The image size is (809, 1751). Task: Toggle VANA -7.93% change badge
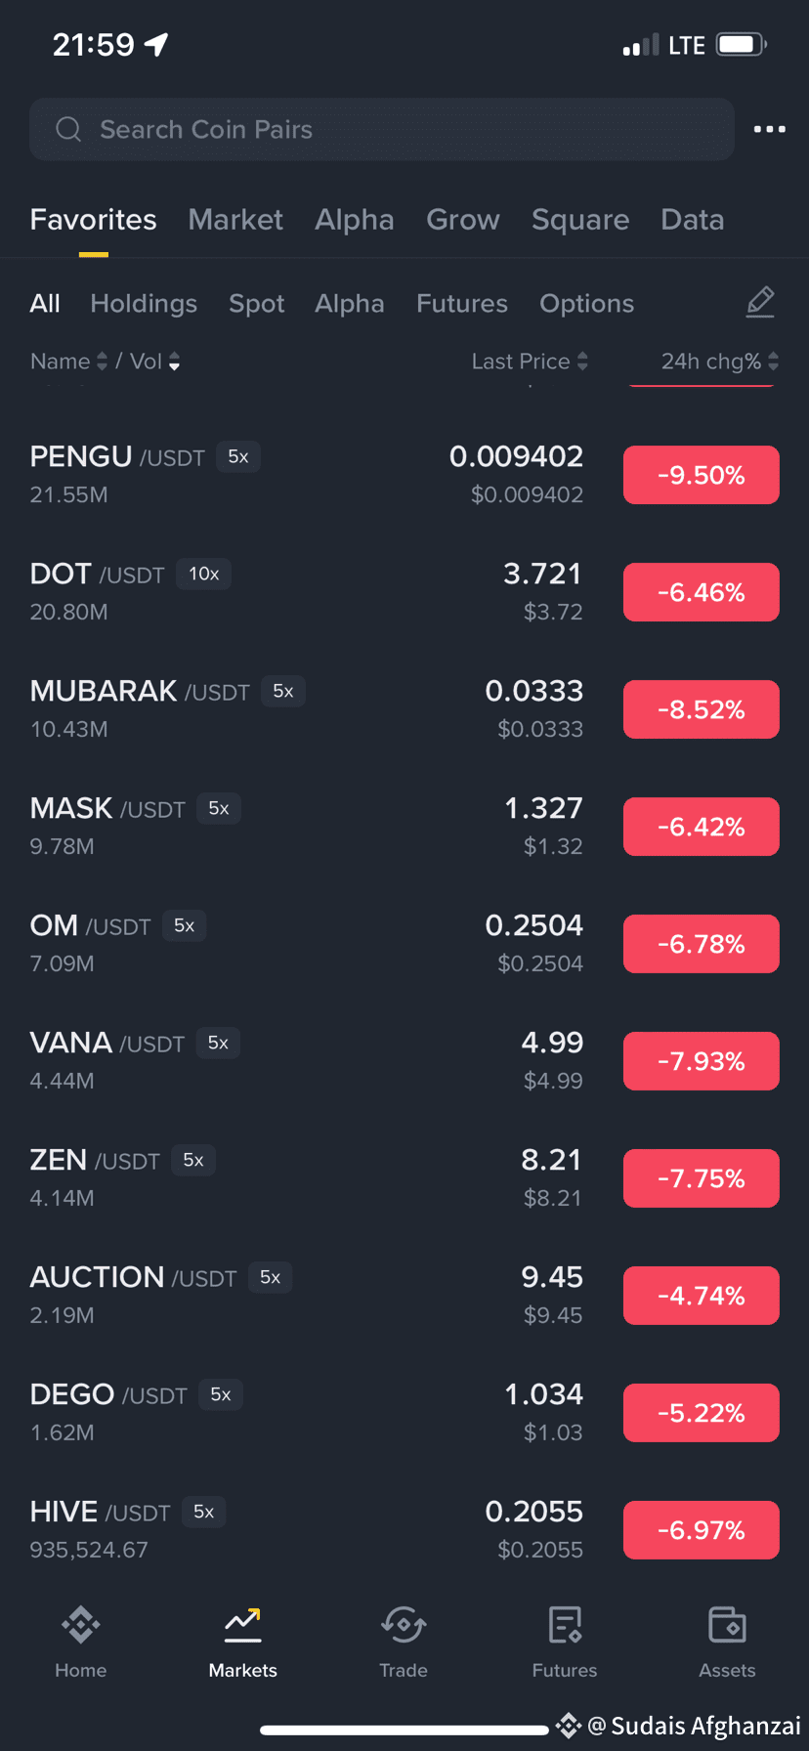click(x=702, y=1061)
